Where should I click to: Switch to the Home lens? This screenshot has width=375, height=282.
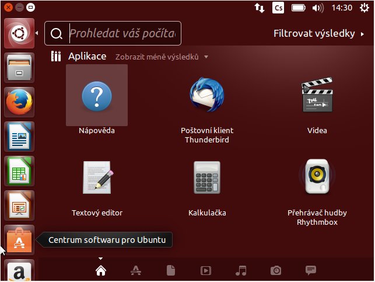[x=101, y=271]
